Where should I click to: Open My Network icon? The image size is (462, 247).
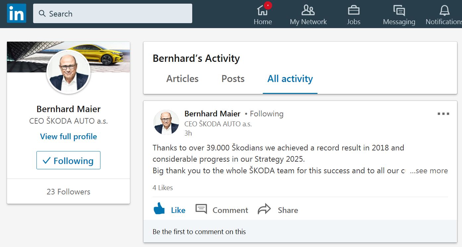(x=308, y=11)
